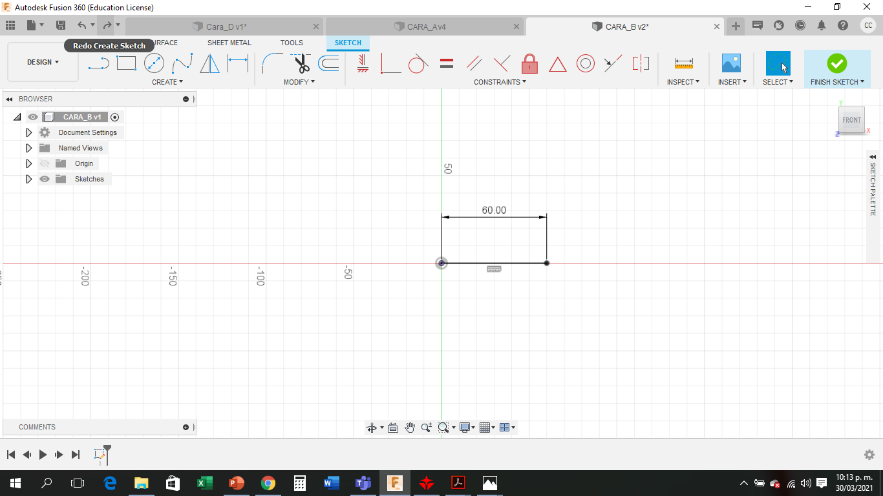Select the Rectangle sketch tool
The image size is (883, 496).
(x=126, y=63)
